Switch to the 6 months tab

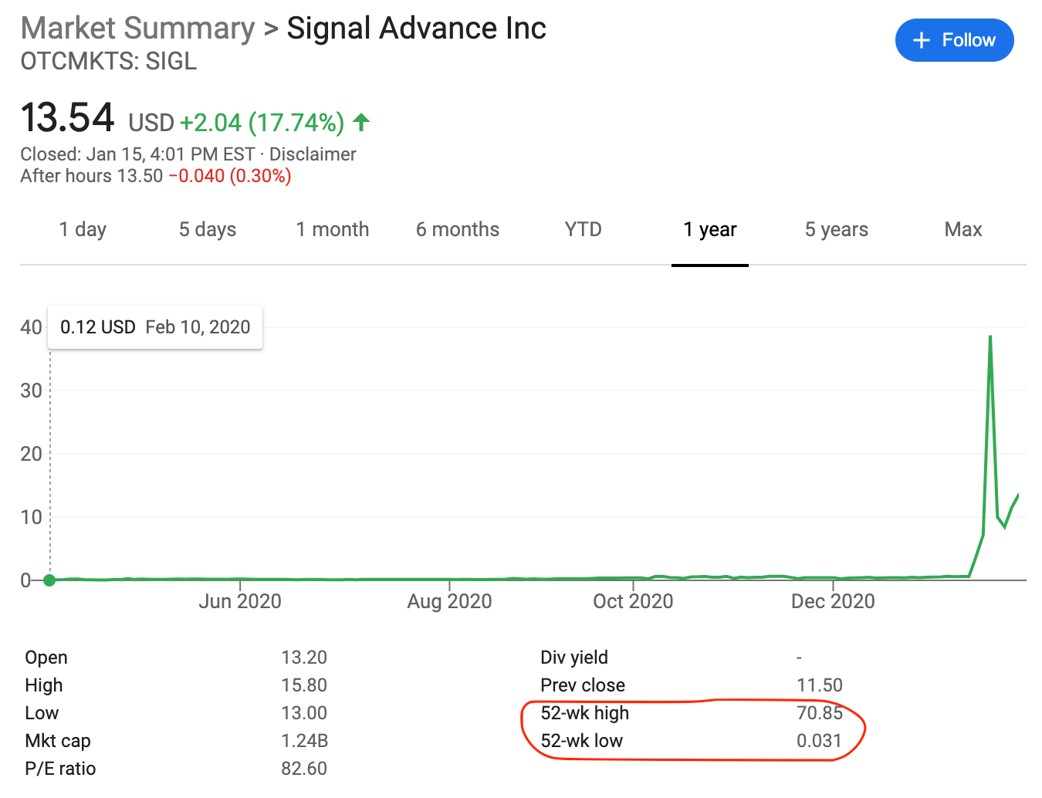458,229
